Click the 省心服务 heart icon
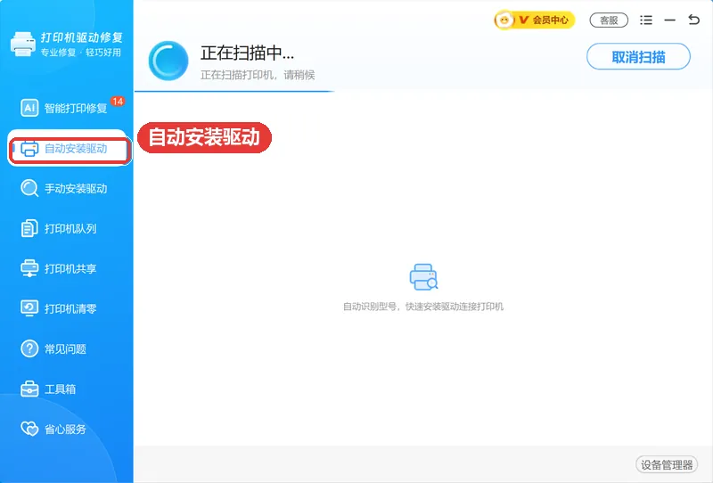 29,429
